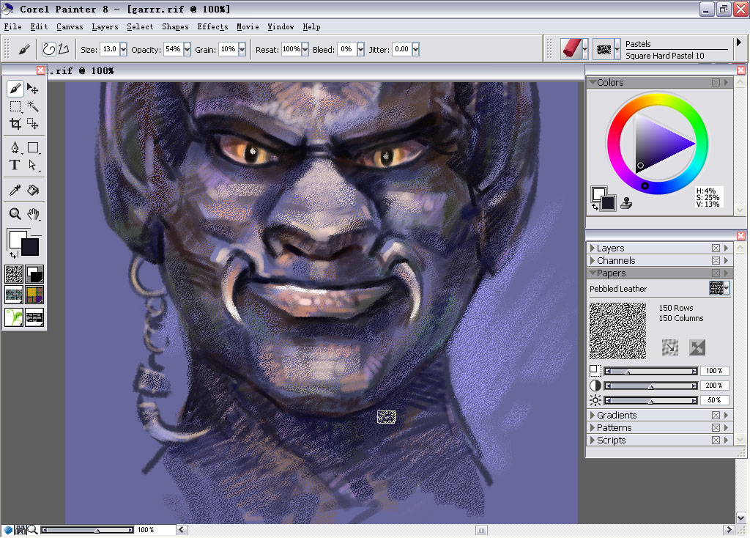750x538 pixels.
Task: Open the File menu
Action: click(x=12, y=27)
